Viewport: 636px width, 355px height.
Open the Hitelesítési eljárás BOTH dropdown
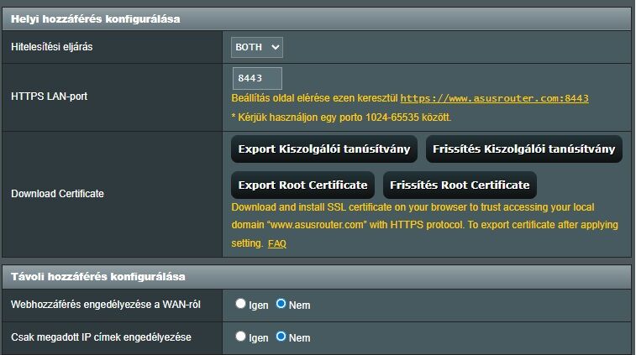pos(257,47)
